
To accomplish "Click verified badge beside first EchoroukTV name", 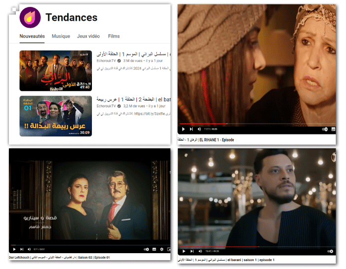I will 119,61.
